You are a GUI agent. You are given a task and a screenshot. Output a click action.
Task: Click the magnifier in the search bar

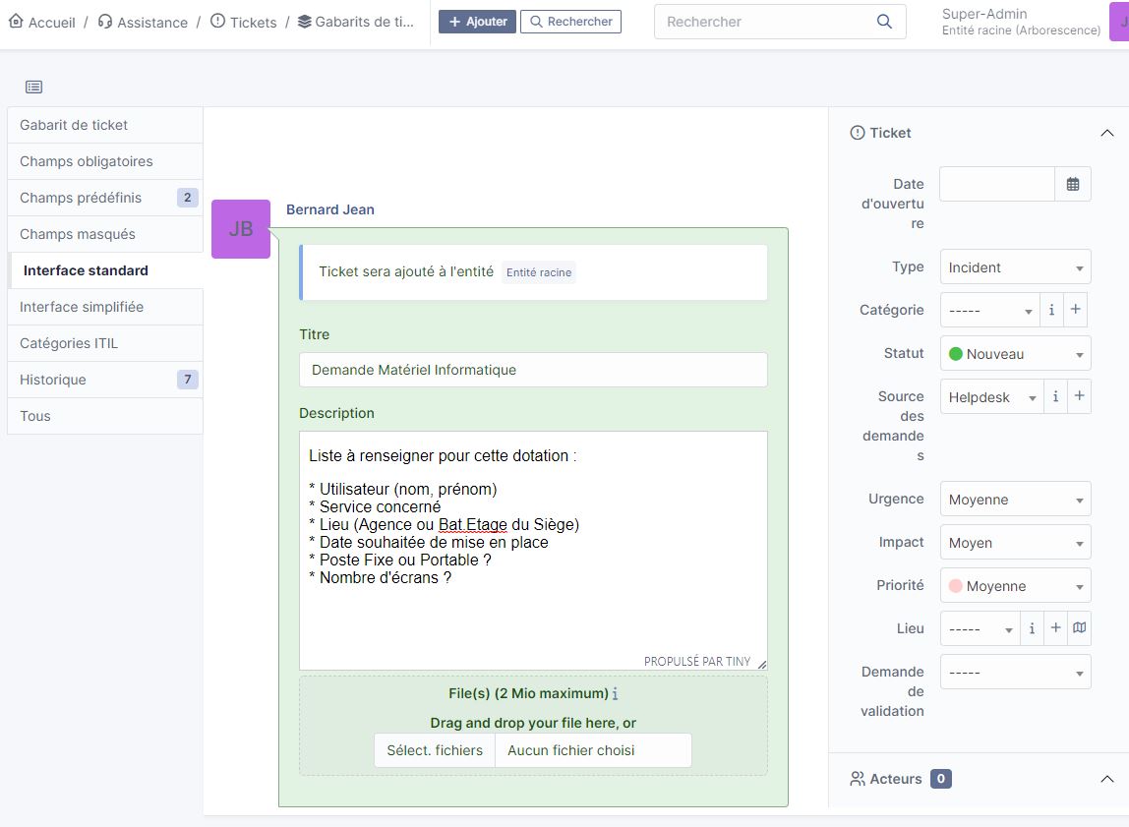point(883,21)
